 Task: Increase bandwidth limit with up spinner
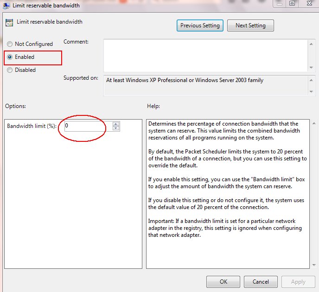tap(116, 124)
